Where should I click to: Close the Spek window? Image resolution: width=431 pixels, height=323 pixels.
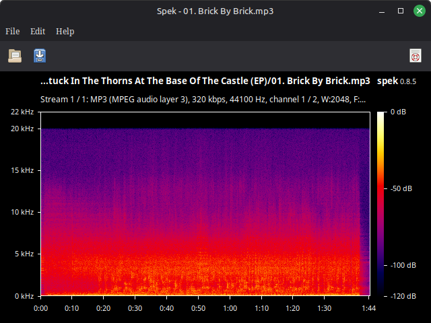[x=419, y=11]
